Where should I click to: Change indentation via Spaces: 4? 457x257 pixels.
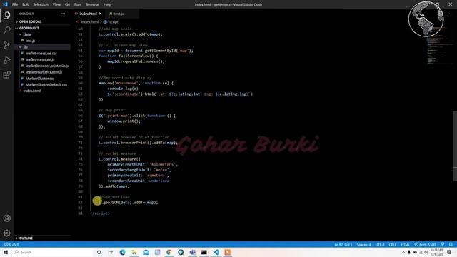[363, 244]
